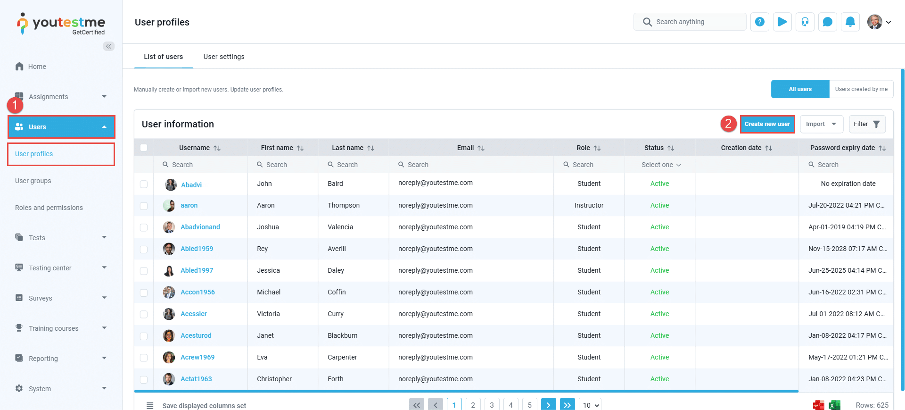
Task: Select the checkbox for Abadvionand
Action: [x=144, y=227]
